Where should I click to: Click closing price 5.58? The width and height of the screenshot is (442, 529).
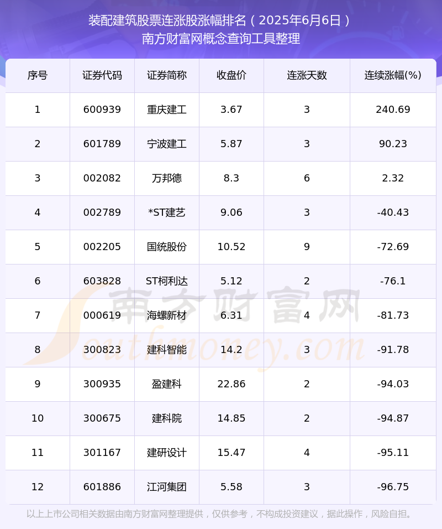coord(231,487)
